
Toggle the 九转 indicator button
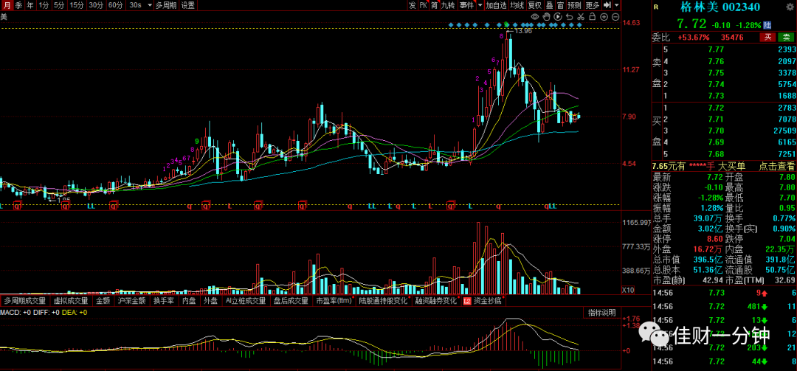pyautogui.click(x=448, y=5)
